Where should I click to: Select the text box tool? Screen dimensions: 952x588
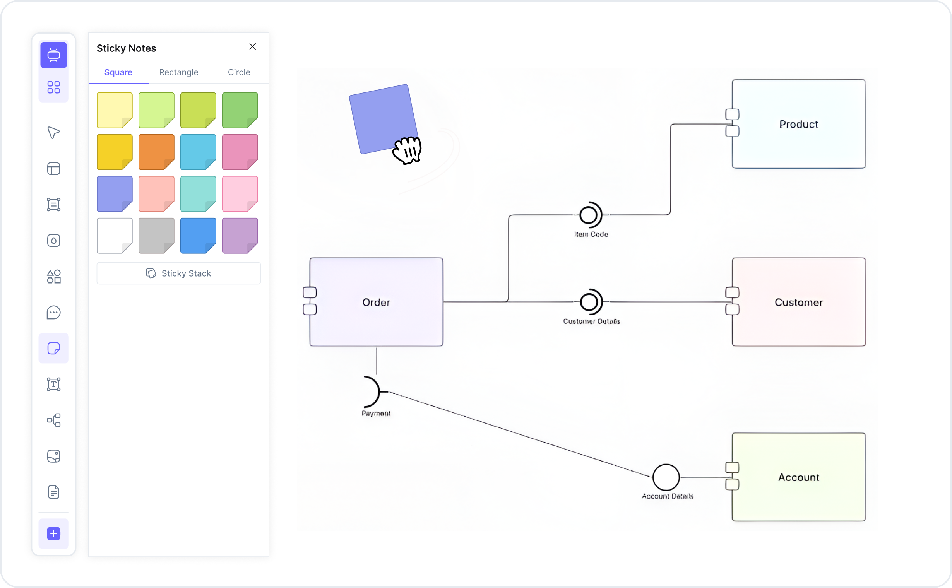(54, 384)
